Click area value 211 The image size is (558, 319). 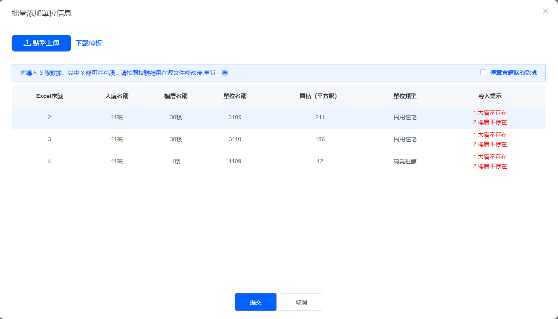tap(320, 118)
